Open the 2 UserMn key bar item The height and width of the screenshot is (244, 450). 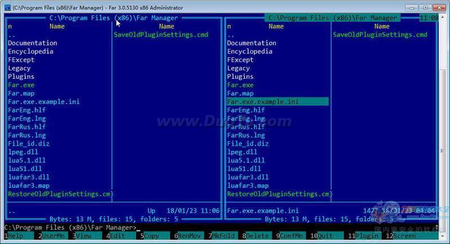(x=53, y=236)
